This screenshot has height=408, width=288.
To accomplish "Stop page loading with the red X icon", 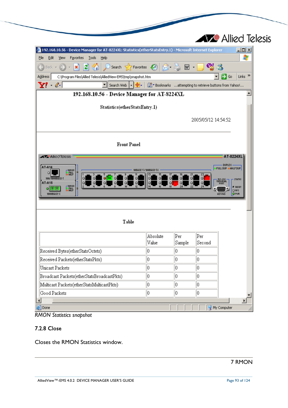I will (76, 67).
